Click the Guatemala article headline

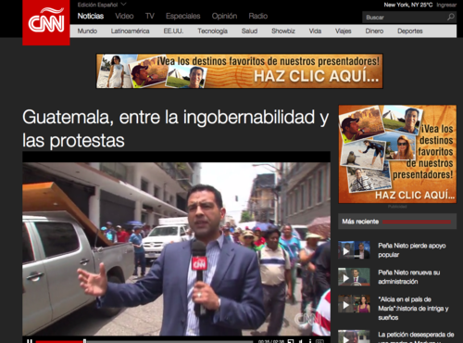(175, 129)
